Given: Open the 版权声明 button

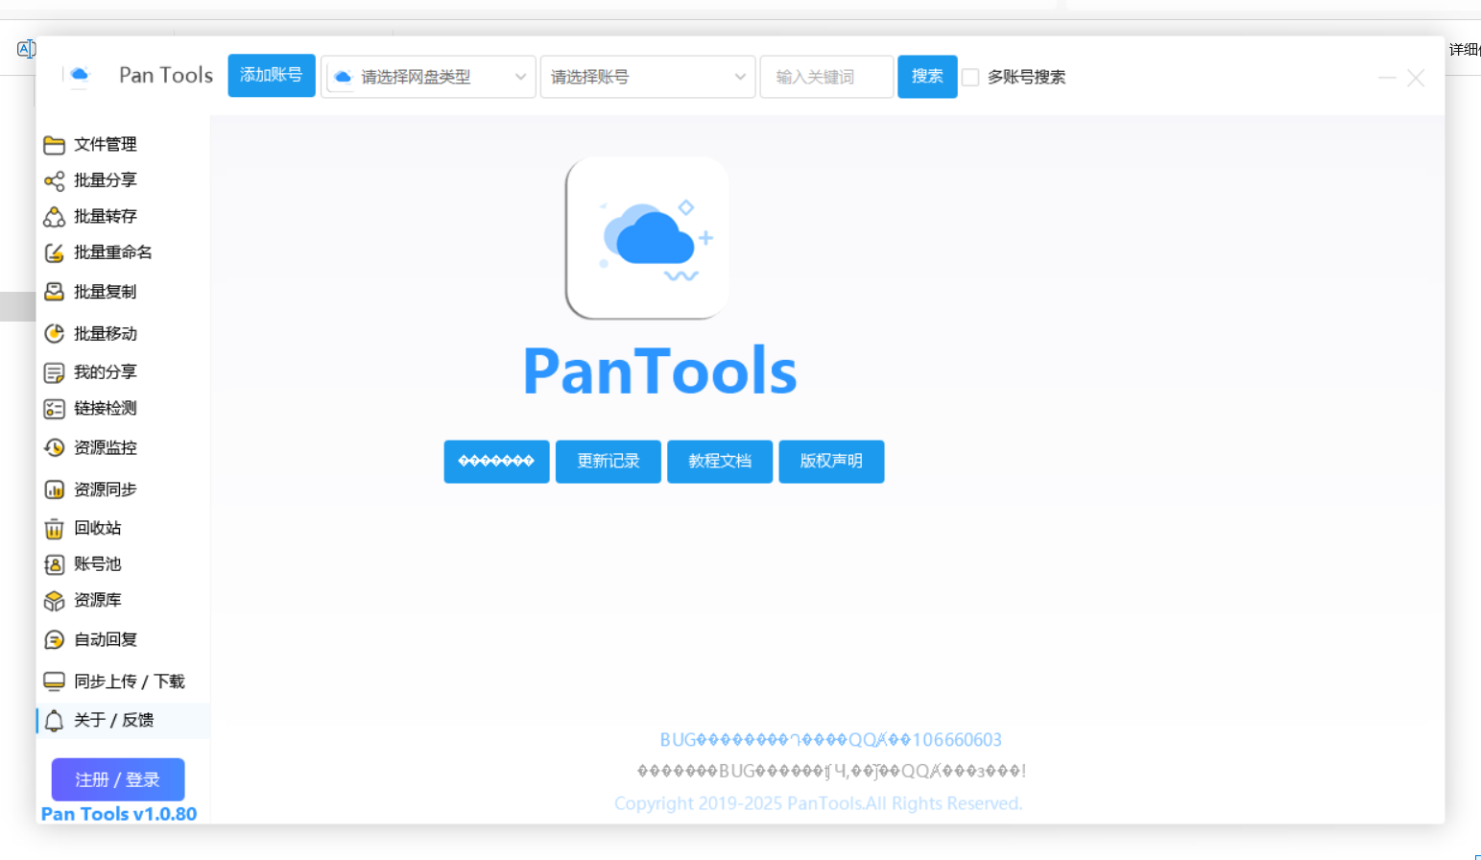Looking at the screenshot, I should pyautogui.click(x=831, y=462).
